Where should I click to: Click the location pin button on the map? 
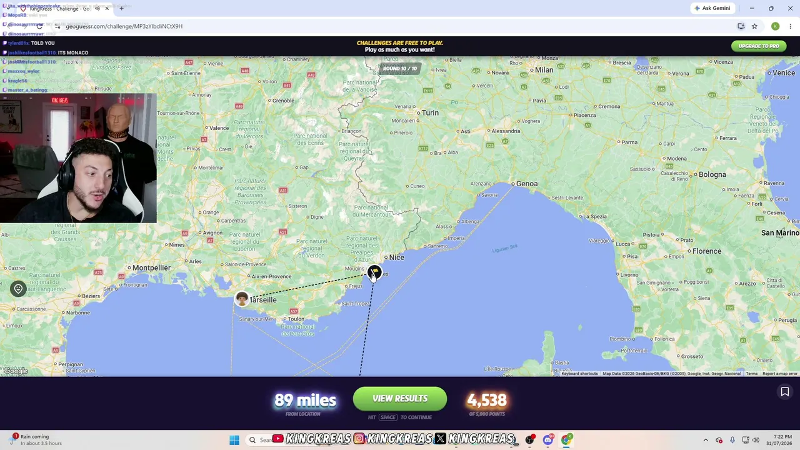pyautogui.click(x=18, y=289)
